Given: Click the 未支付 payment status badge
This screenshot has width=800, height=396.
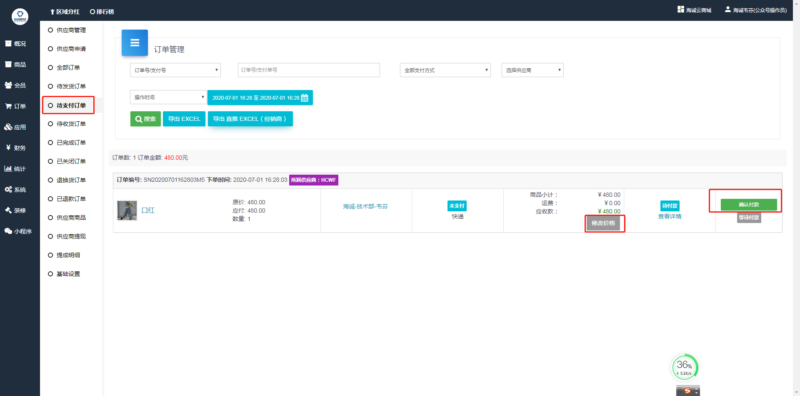Looking at the screenshot, I should coord(457,206).
